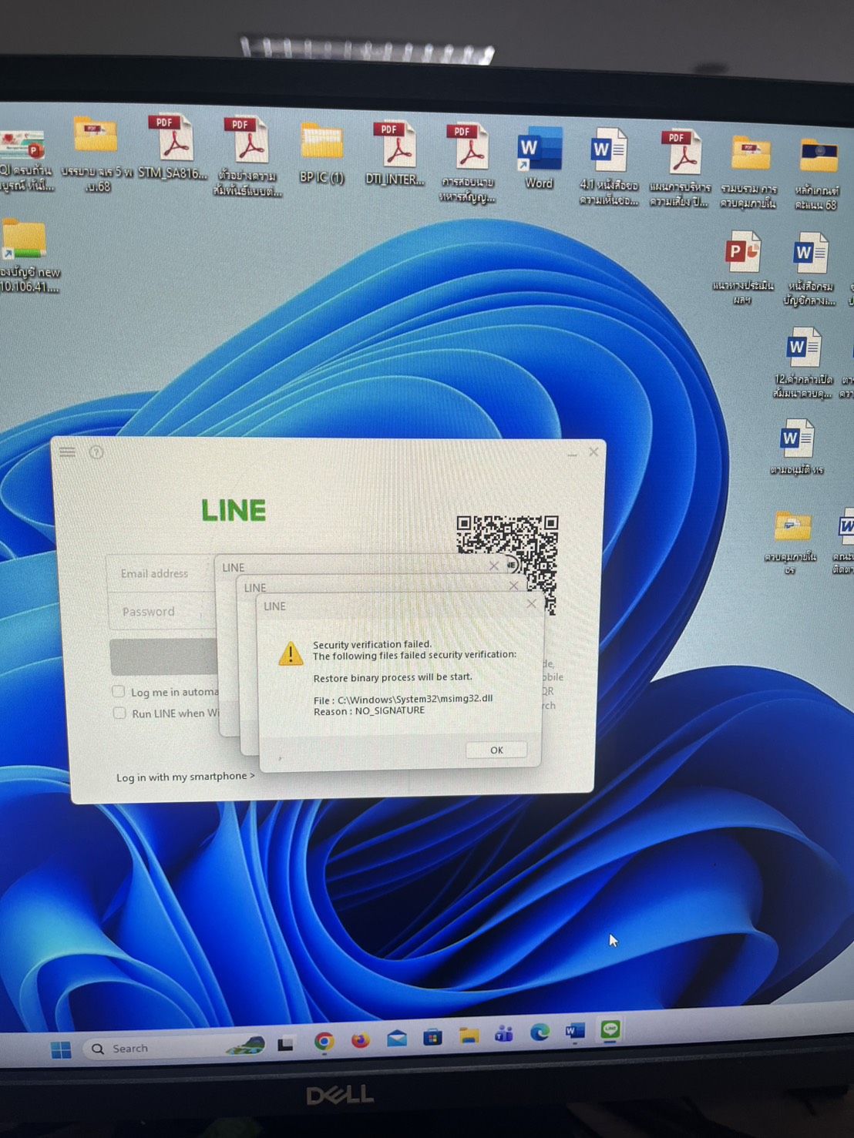Click the search highlight image in taskbar search
Screen dimensions: 854x1138
click(245, 1046)
